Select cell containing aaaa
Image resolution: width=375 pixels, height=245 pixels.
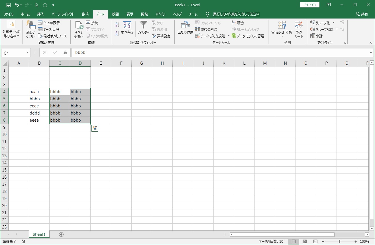(39, 92)
